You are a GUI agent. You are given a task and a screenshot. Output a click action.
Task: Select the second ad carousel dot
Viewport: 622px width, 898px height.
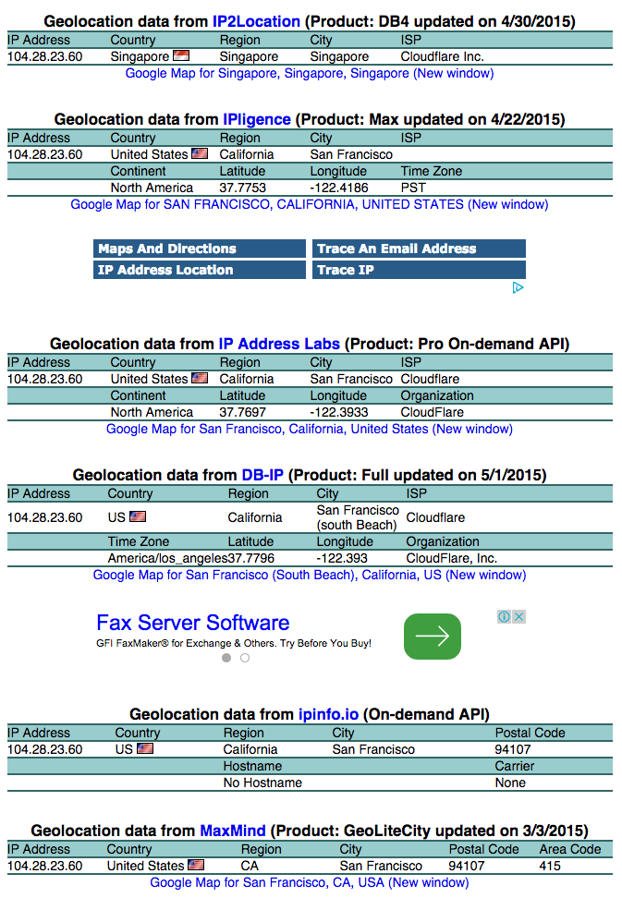(245, 658)
